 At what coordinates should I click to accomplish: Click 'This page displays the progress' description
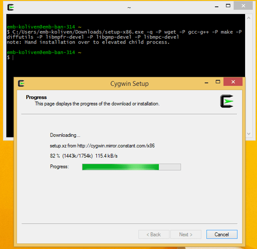(97, 104)
